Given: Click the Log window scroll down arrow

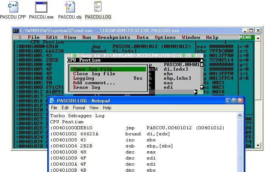Looking at the screenshot, I should 201,87.
